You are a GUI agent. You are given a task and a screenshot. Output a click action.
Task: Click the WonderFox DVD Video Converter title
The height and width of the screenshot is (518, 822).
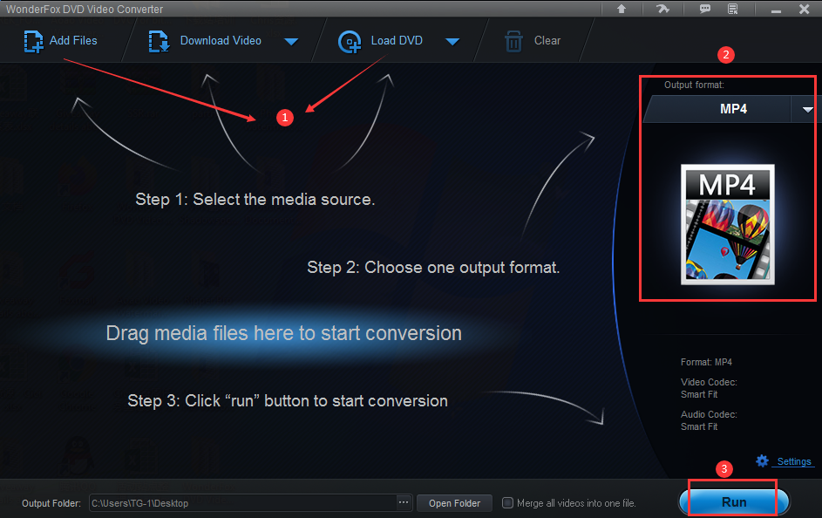point(85,9)
